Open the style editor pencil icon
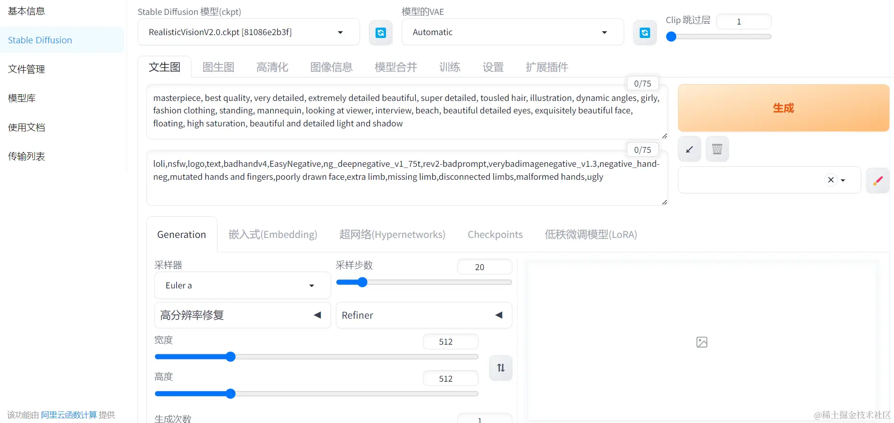Image resolution: width=894 pixels, height=423 pixels. tap(878, 180)
